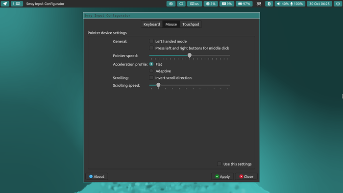The height and width of the screenshot is (193, 343).
Task: Select the Adaptive acceleration profile
Action: [x=151, y=71]
